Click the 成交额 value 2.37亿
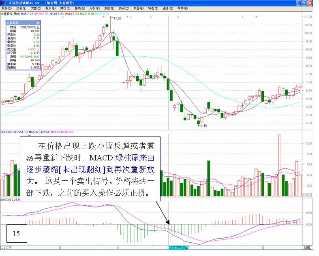This screenshot has height=256, width=319. click(x=35, y=53)
